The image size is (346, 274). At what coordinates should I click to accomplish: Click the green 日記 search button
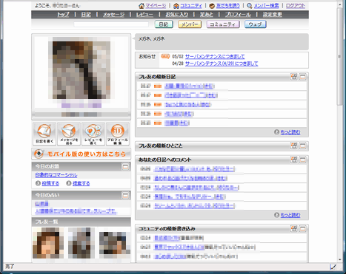[164, 24]
